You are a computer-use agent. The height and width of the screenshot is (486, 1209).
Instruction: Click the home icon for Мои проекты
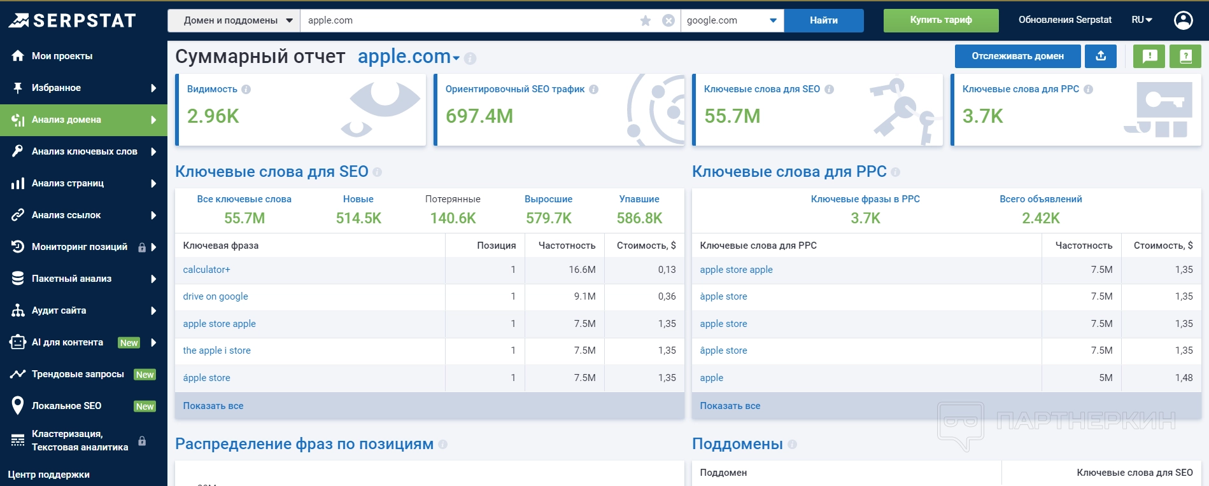click(18, 56)
